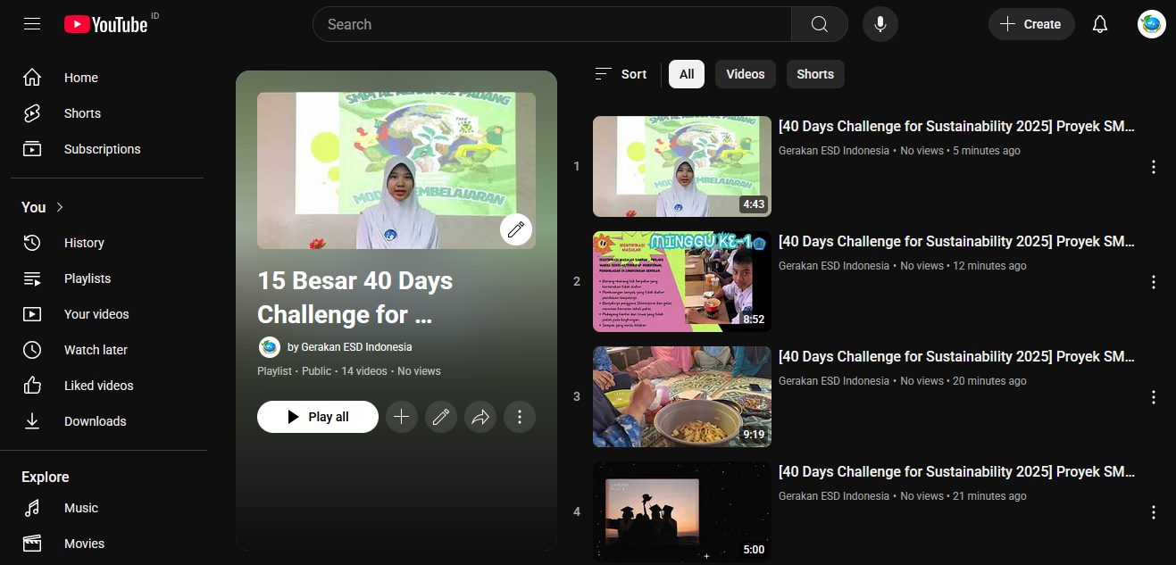Screen dimensions: 1176x565
Task: Open the Shorts page from sidebar
Action: tap(82, 113)
